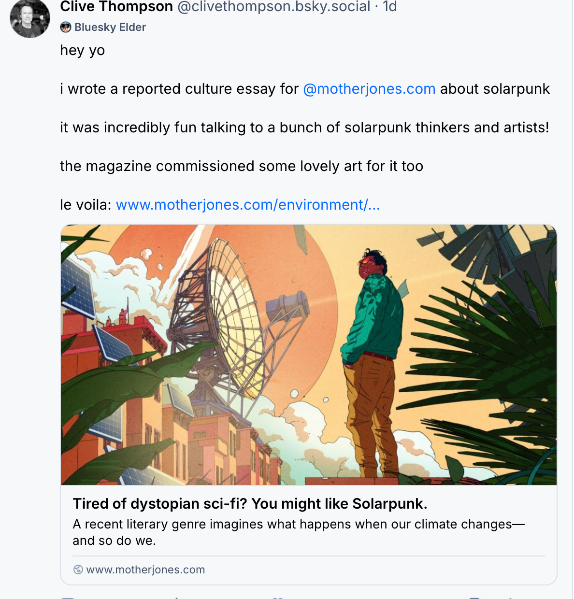
Task: Open the @motherjones.com mention
Action: click(x=369, y=89)
